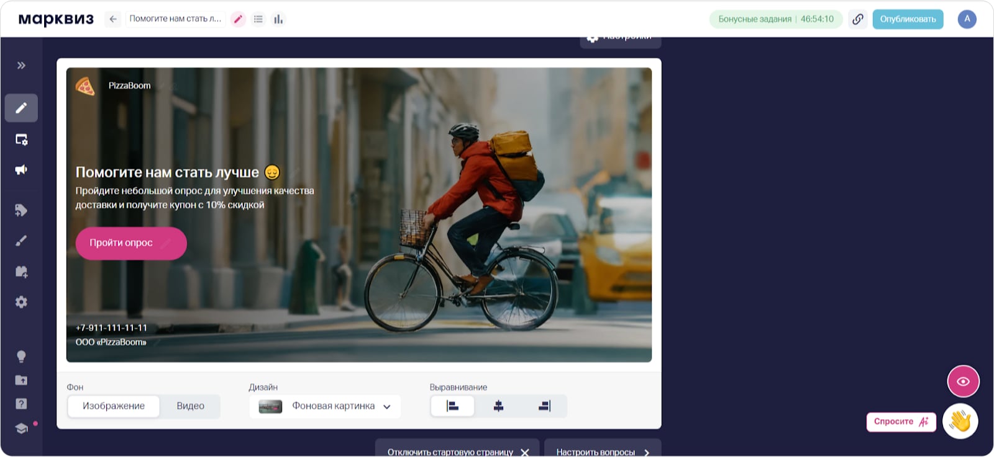Open the Фоновая картинка design dropdown
This screenshot has width=994, height=457.
tap(325, 406)
